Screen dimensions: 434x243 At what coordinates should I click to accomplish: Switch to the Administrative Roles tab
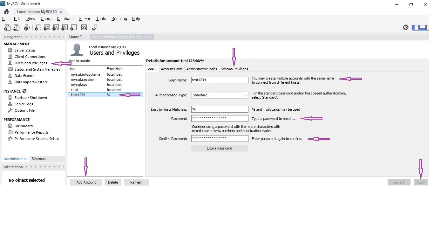point(202,69)
